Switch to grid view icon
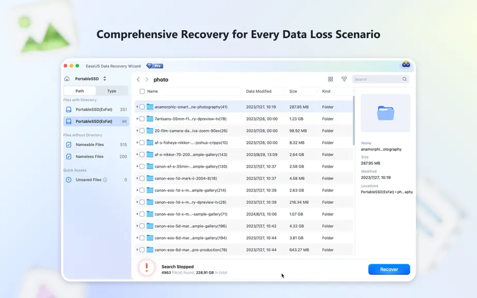 click(331, 79)
